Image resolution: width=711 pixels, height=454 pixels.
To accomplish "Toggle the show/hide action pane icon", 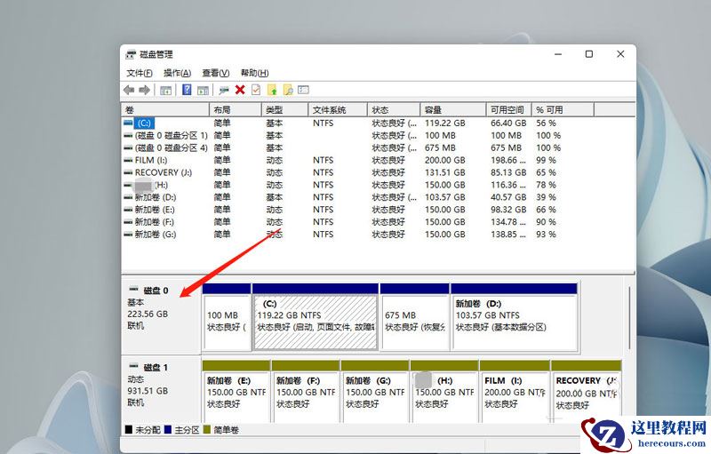I will (203, 90).
